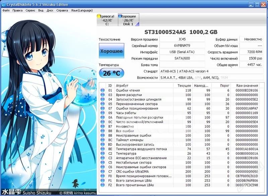This screenshot has height=196, width=268.
Task: Click status orb for C2 Температура
Action: pos(103,154)
